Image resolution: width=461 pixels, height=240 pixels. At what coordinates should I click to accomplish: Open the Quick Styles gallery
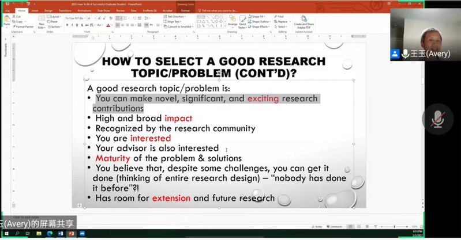coord(242,23)
